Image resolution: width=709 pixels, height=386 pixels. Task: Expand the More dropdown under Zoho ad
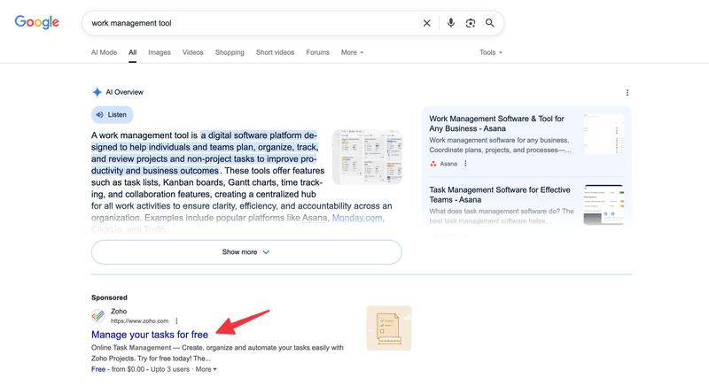click(206, 369)
